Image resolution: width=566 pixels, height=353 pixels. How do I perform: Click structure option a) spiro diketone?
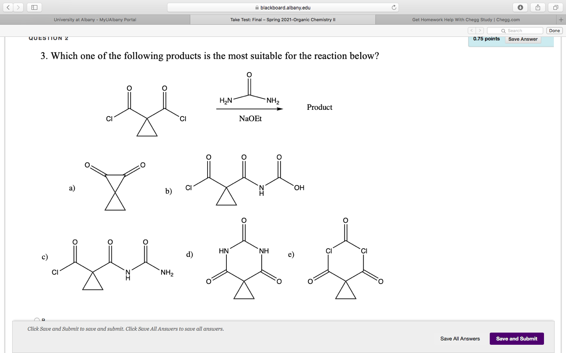click(115, 187)
